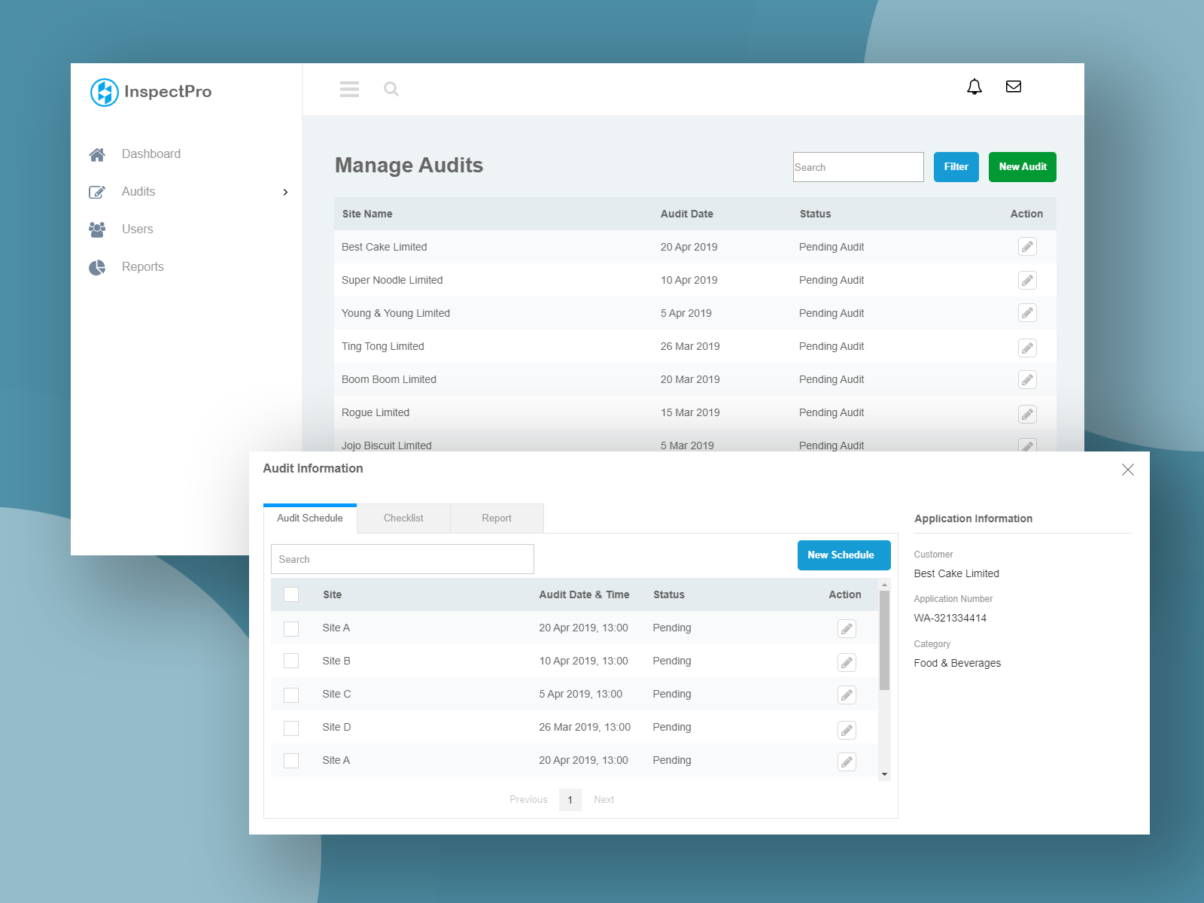Image resolution: width=1204 pixels, height=903 pixels.
Task: Click the InspectPro logo
Action: pyautogui.click(x=105, y=92)
